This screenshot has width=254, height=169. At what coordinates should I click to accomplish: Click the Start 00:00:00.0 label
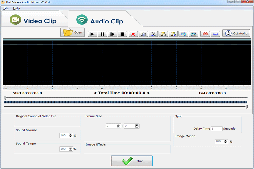coord(27,93)
